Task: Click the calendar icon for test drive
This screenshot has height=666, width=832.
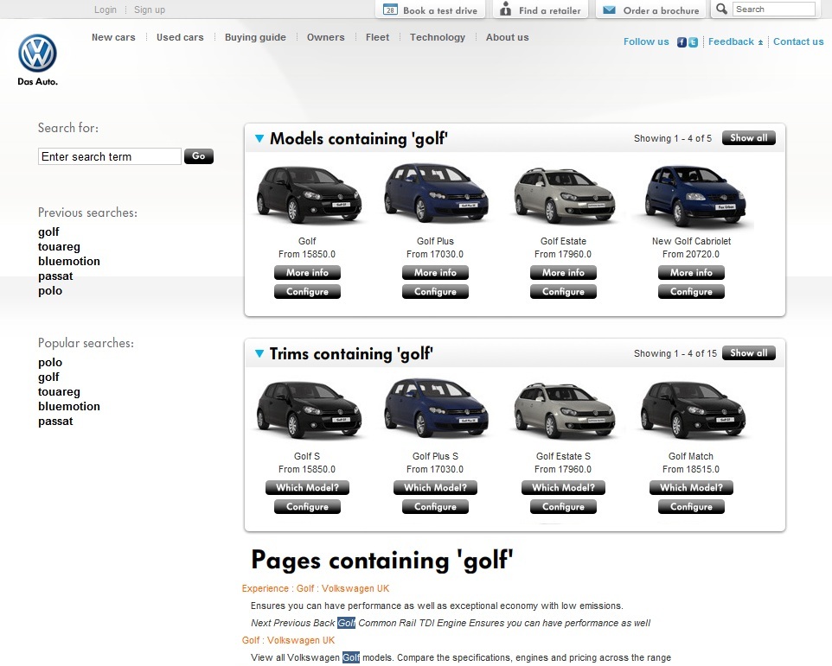Action: click(390, 10)
